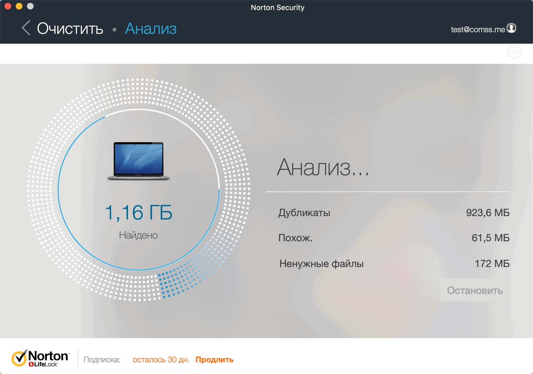Image resolution: width=533 pixels, height=374 pixels.
Task: Click the Анализ... status heading
Action: [323, 167]
